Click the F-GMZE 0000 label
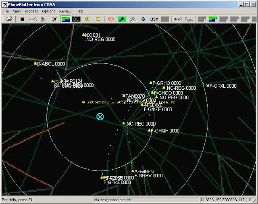 [x=158, y=109]
